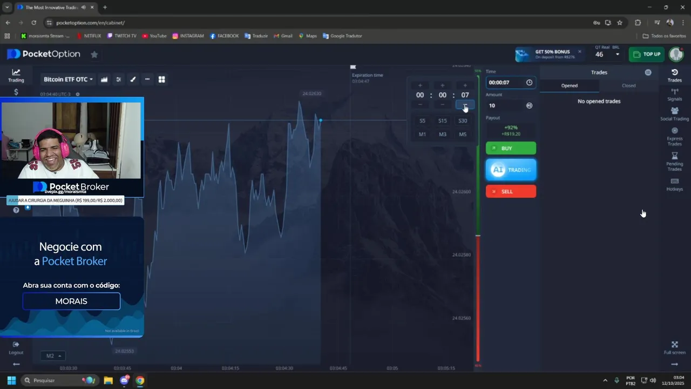
Task: Click the left arrow below Logout
Action: (x=16, y=364)
